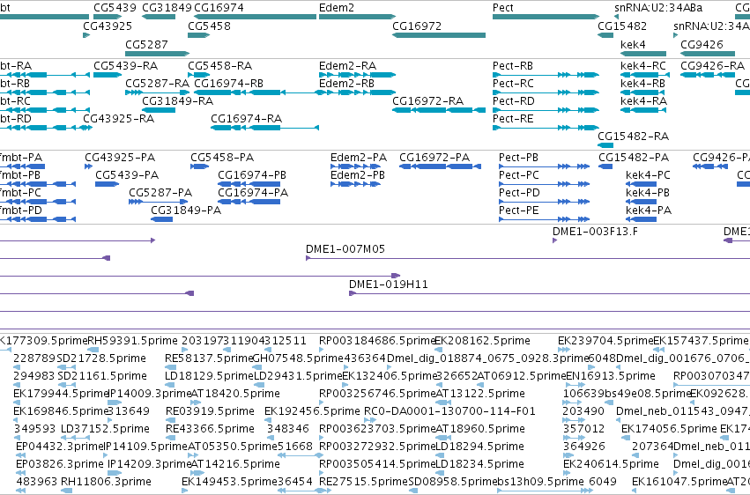
Task: Click the CG16974-PB protein feature
Action: click(249, 184)
